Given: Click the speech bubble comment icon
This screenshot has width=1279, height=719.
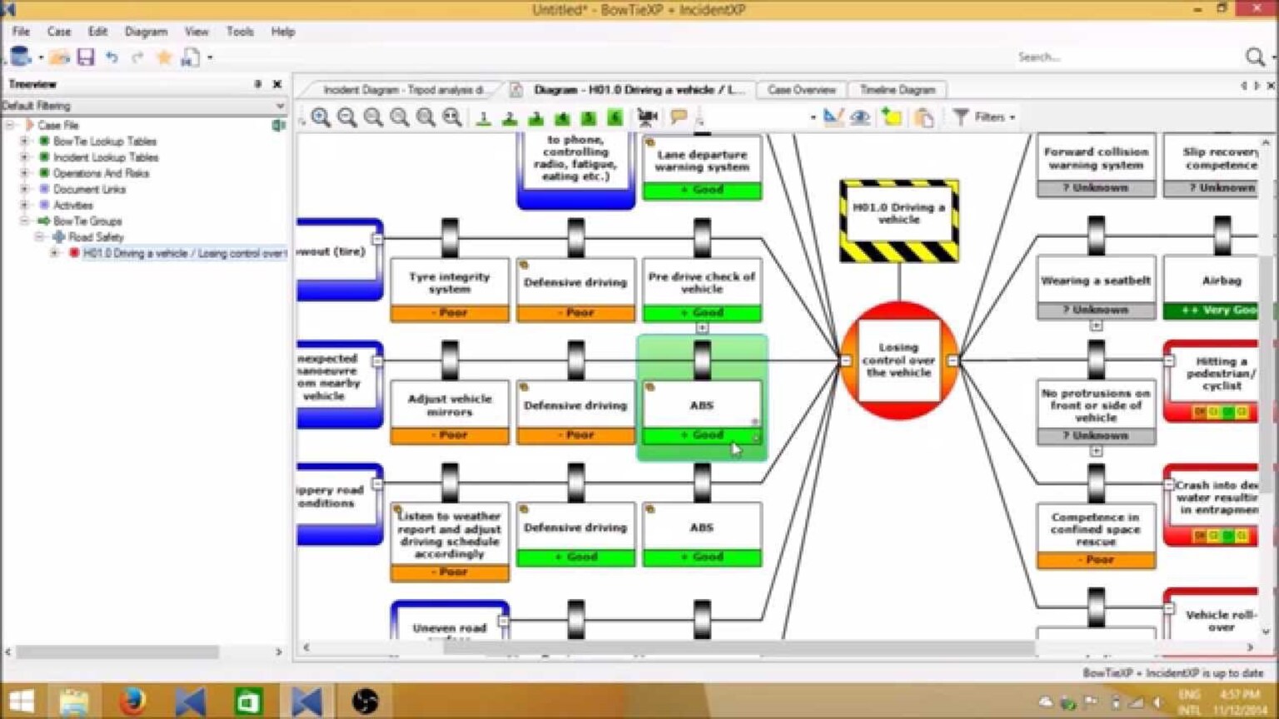Looking at the screenshot, I should 679,117.
